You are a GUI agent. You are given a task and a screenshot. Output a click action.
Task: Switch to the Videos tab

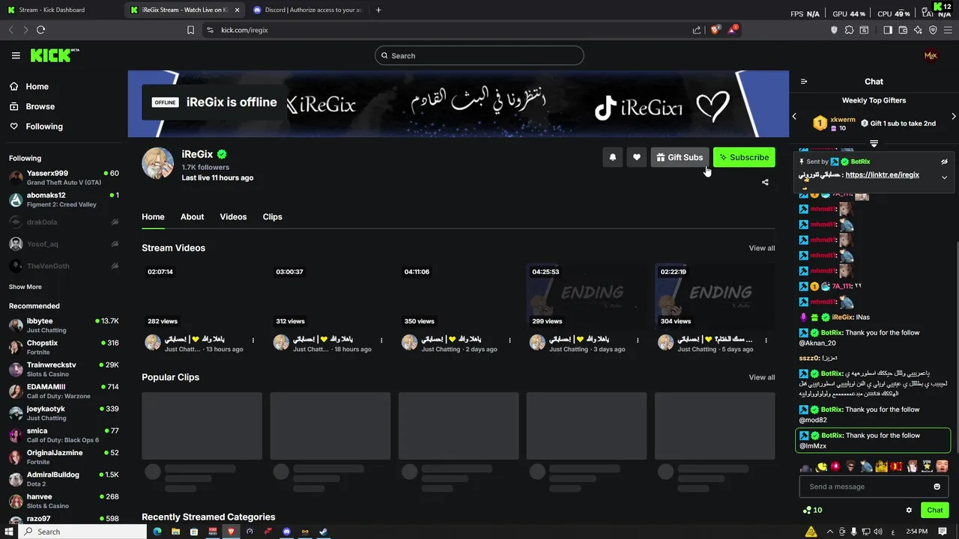[233, 217]
